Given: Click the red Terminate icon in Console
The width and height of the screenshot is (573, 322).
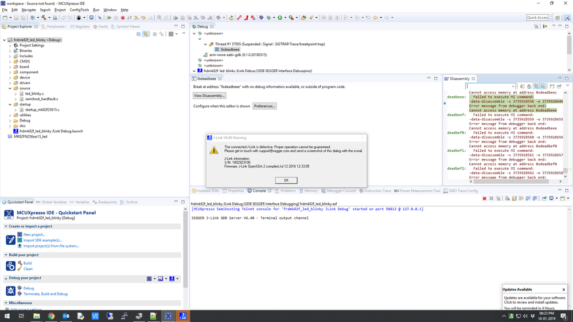Looking at the screenshot, I should (485, 198).
